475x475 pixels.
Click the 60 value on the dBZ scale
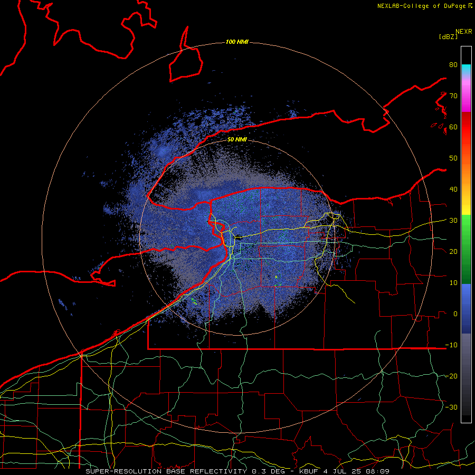(453, 127)
